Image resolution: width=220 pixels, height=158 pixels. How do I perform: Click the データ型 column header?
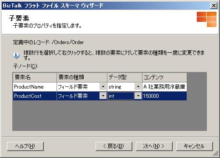(x=124, y=77)
